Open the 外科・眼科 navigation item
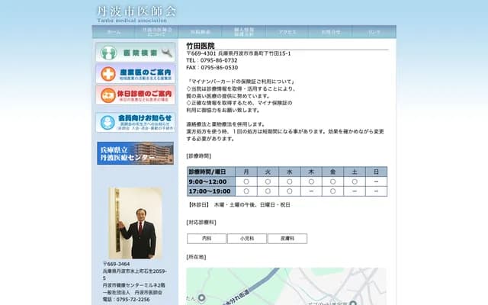The height and width of the screenshot is (305, 488). click(x=201, y=32)
